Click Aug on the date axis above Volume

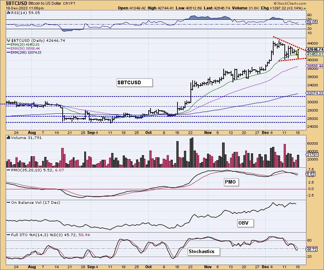coord(32,132)
